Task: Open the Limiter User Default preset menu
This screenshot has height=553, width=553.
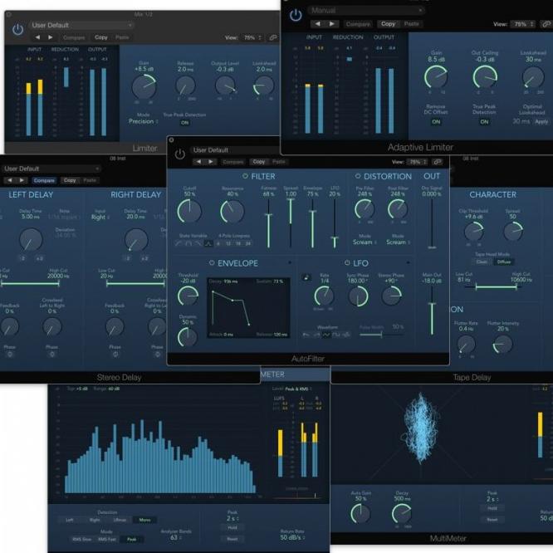Action: point(81,26)
